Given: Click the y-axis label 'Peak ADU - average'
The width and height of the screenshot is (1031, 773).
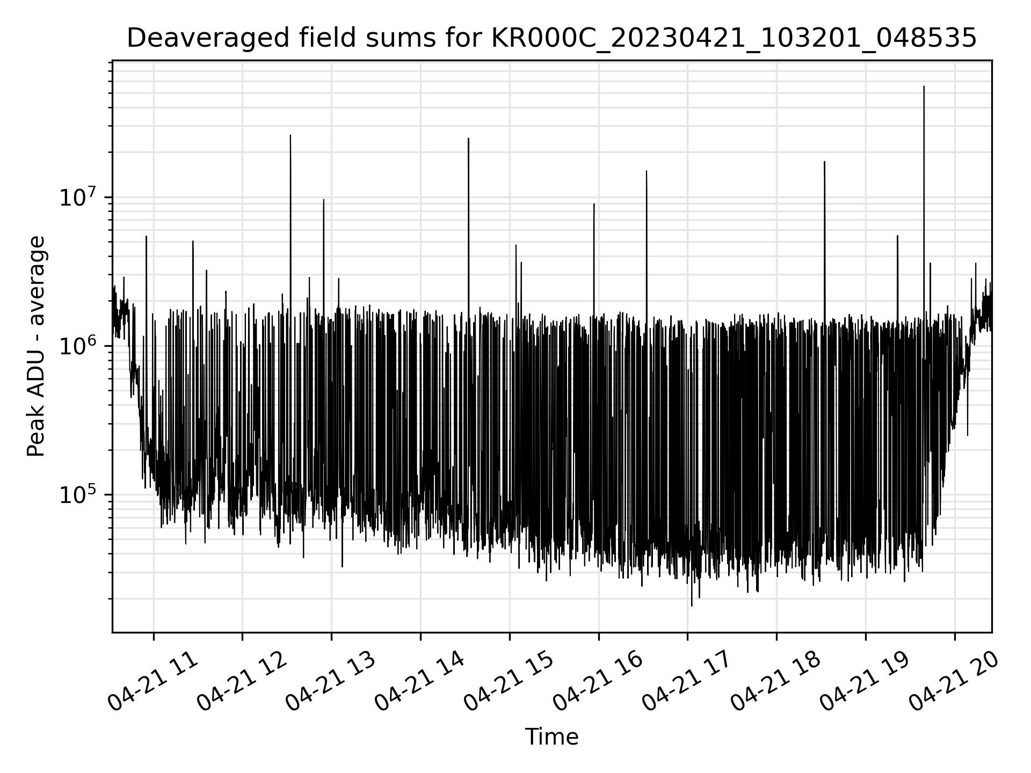Looking at the screenshot, I should (x=36, y=346).
